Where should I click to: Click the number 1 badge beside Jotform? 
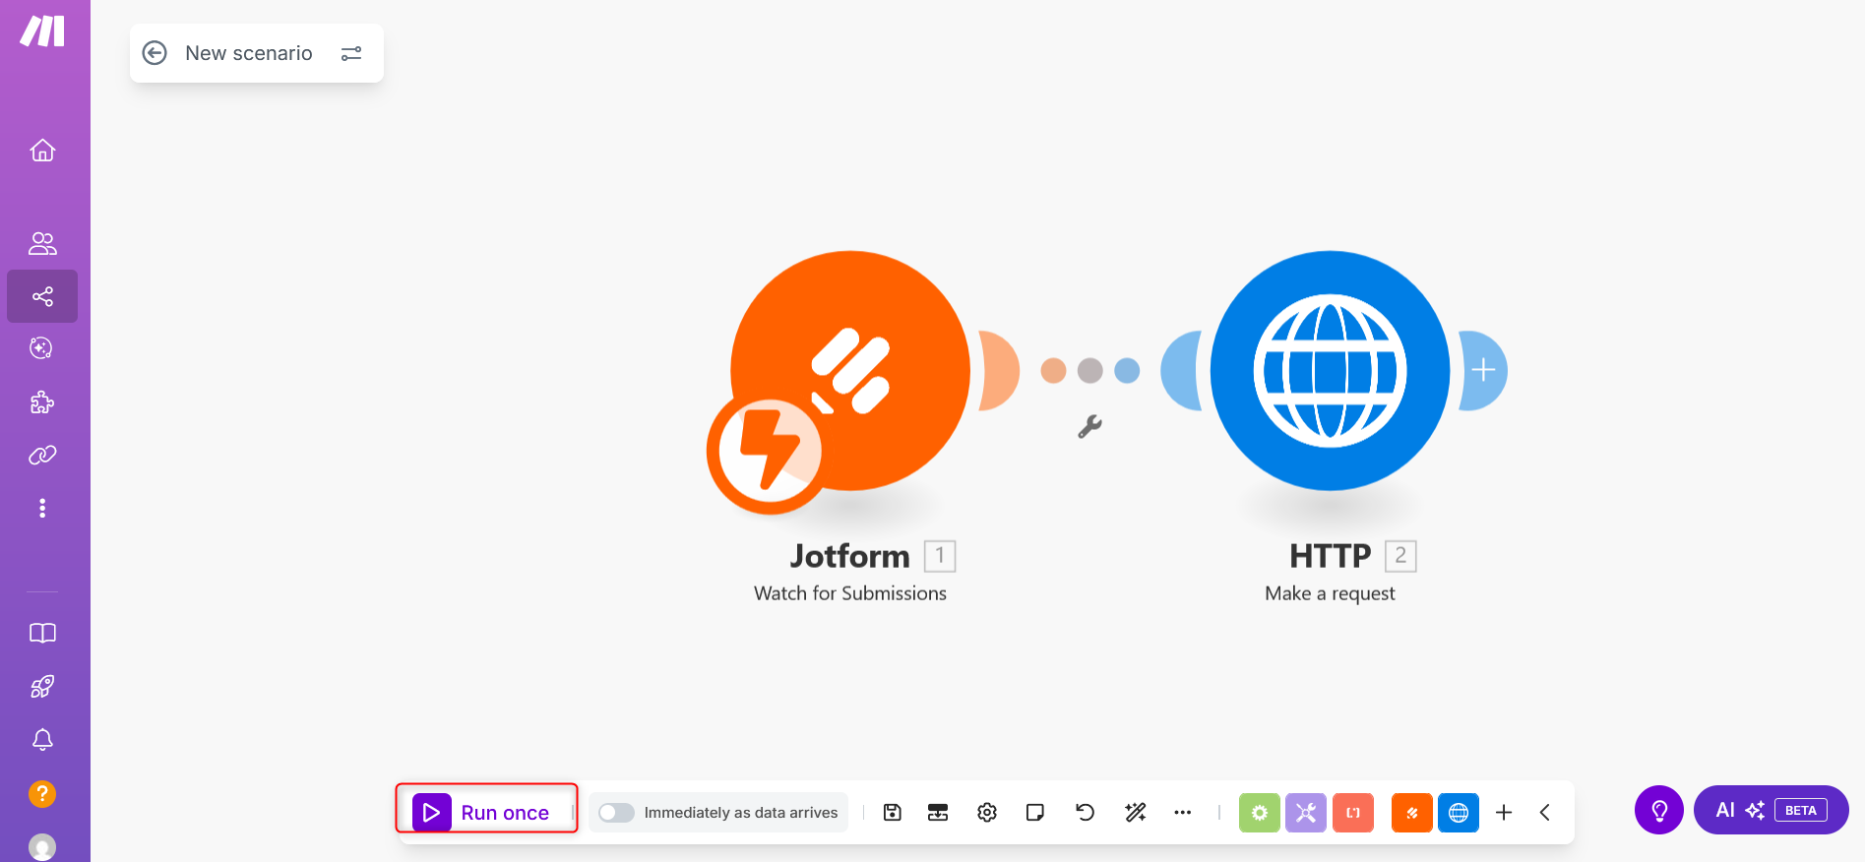pyautogui.click(x=940, y=556)
